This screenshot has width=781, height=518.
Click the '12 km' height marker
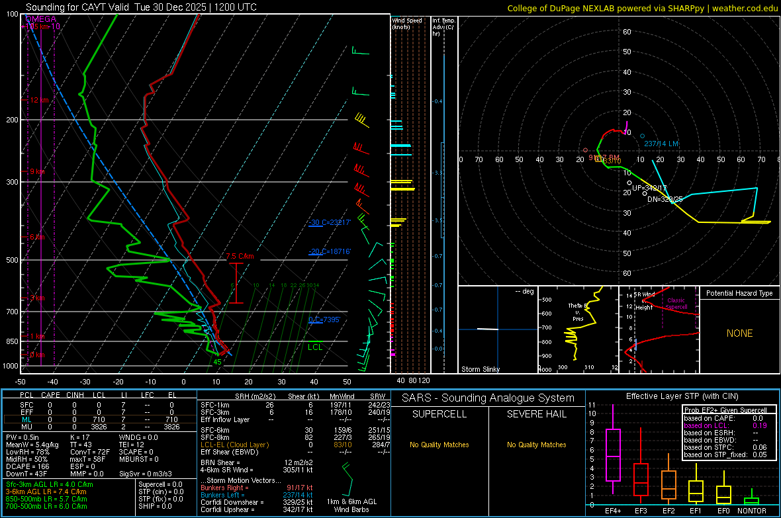click(39, 100)
